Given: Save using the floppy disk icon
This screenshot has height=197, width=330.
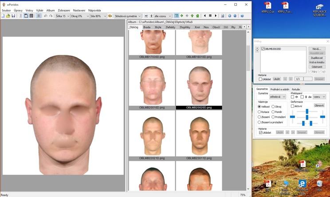Looking at the screenshot, I should point(13,16).
